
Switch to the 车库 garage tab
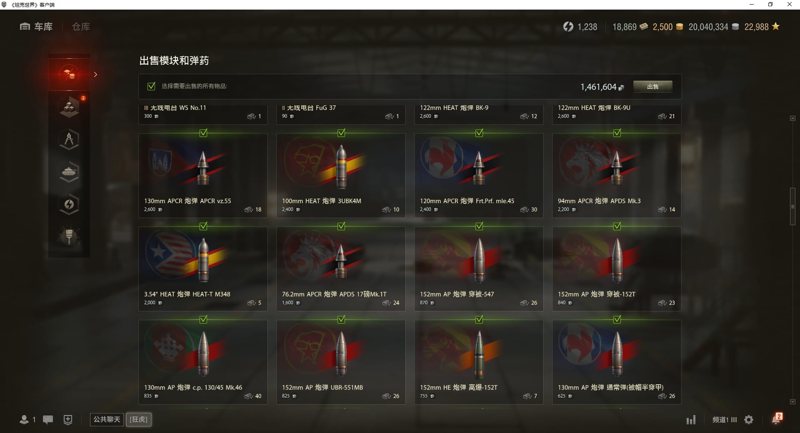(36, 27)
